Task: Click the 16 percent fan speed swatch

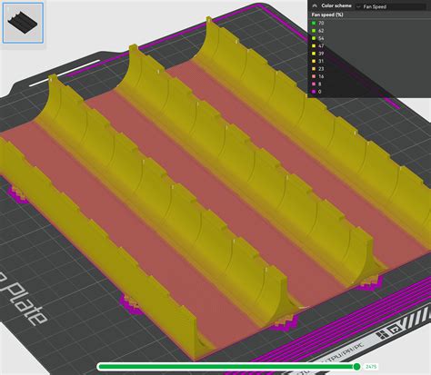Action: [x=314, y=76]
